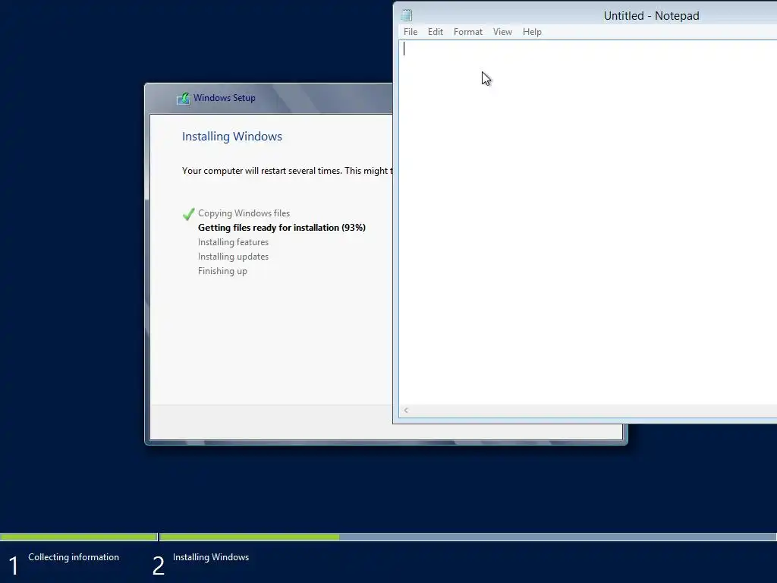Click the 'Windows Setup' title text
The height and width of the screenshot is (583, 777).
tap(225, 98)
